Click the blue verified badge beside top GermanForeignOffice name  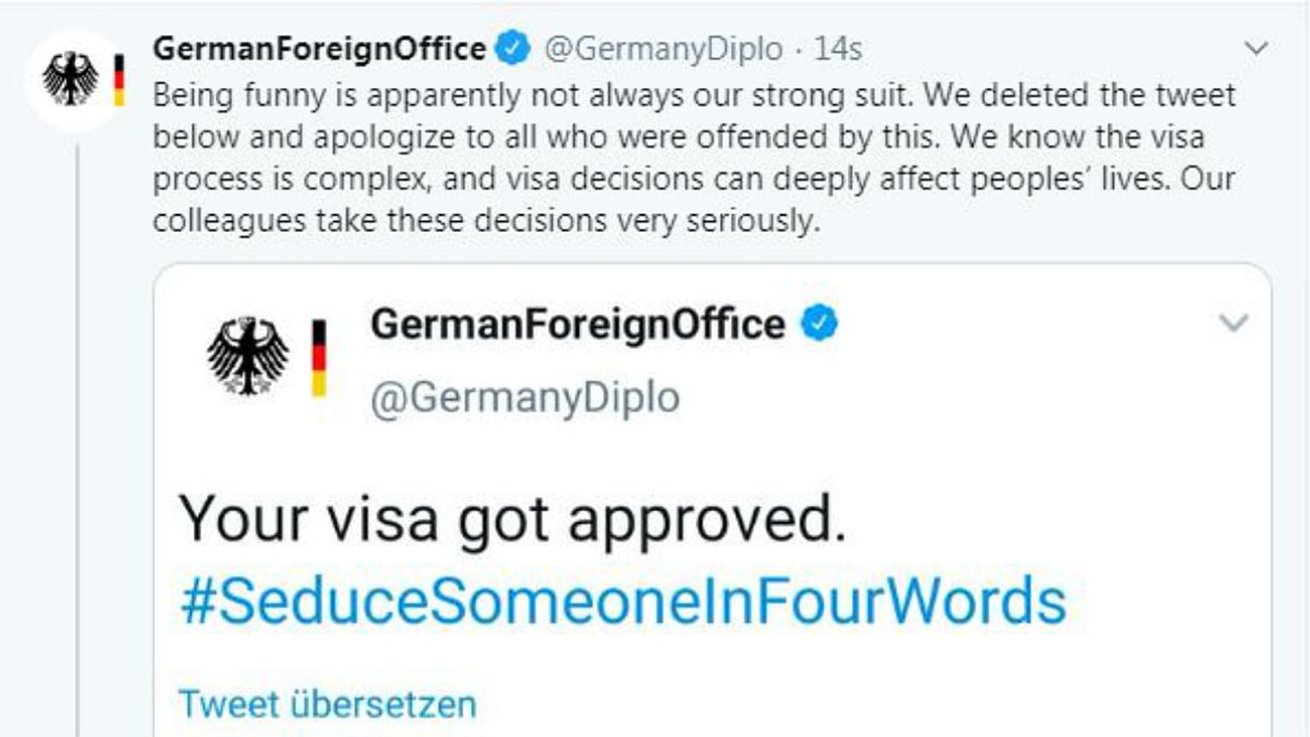tap(513, 48)
